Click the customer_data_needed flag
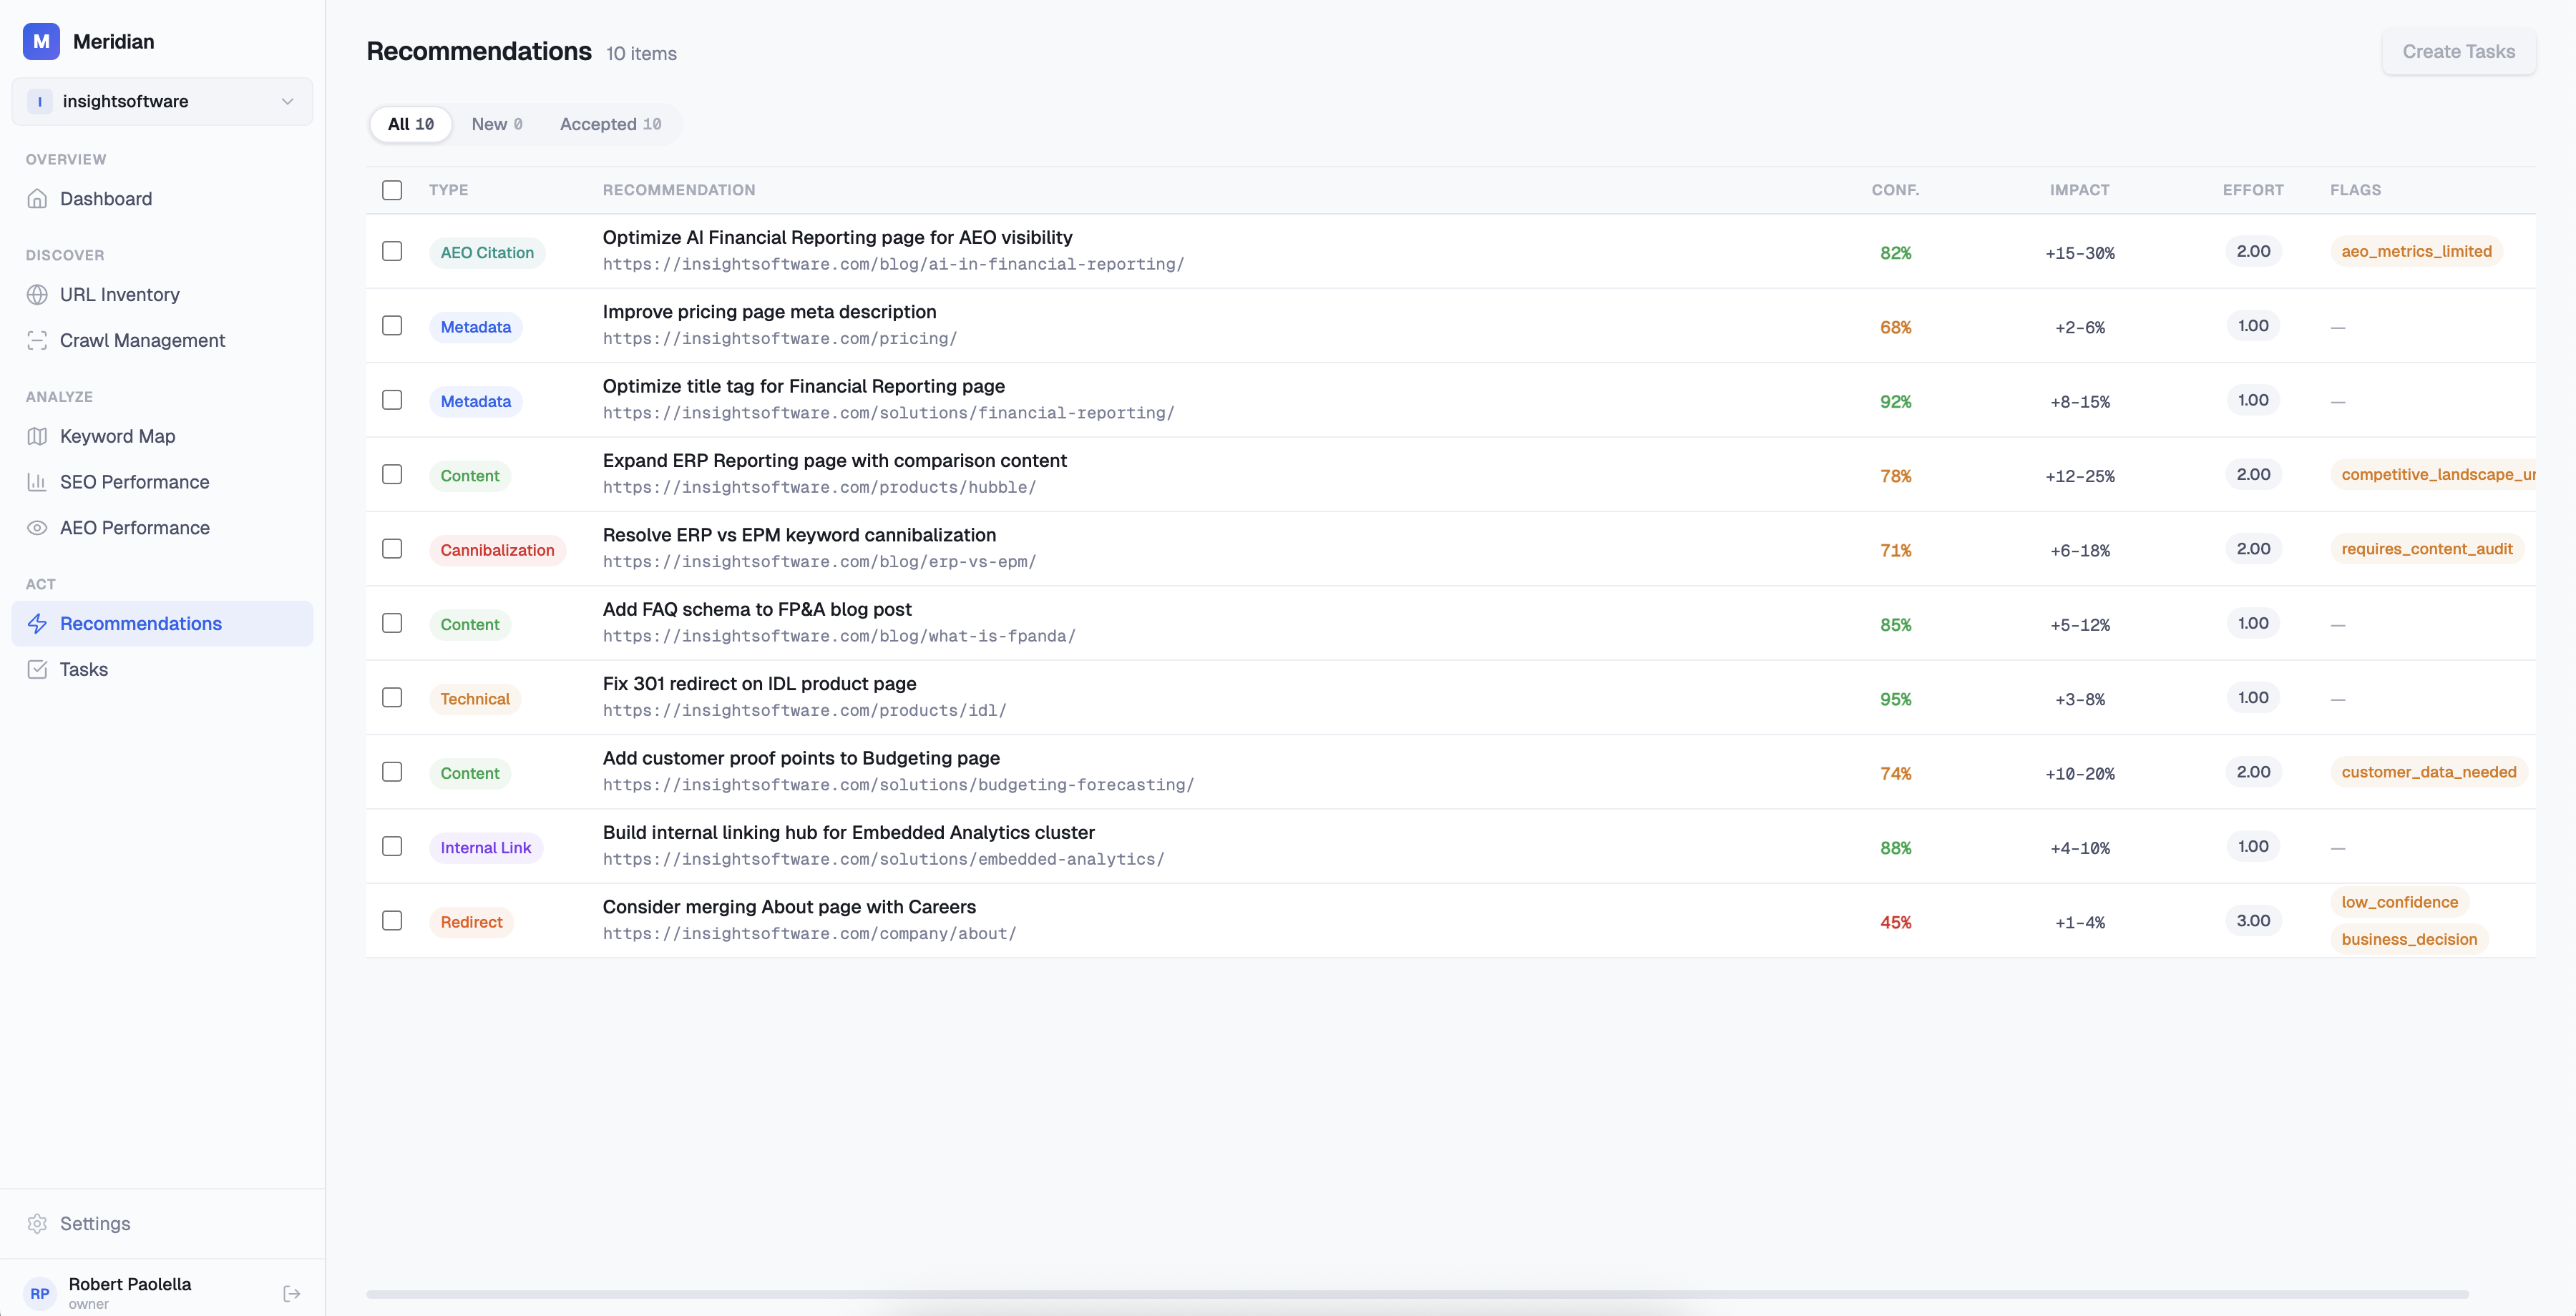Screen dimensions: 2576x1316 click(2429, 772)
